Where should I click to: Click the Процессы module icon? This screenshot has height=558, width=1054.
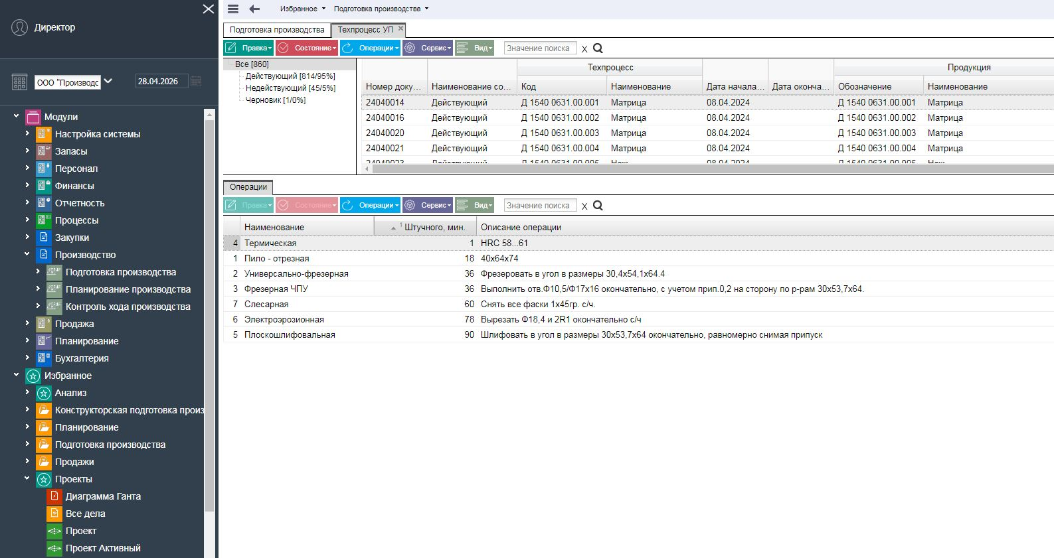click(x=44, y=220)
